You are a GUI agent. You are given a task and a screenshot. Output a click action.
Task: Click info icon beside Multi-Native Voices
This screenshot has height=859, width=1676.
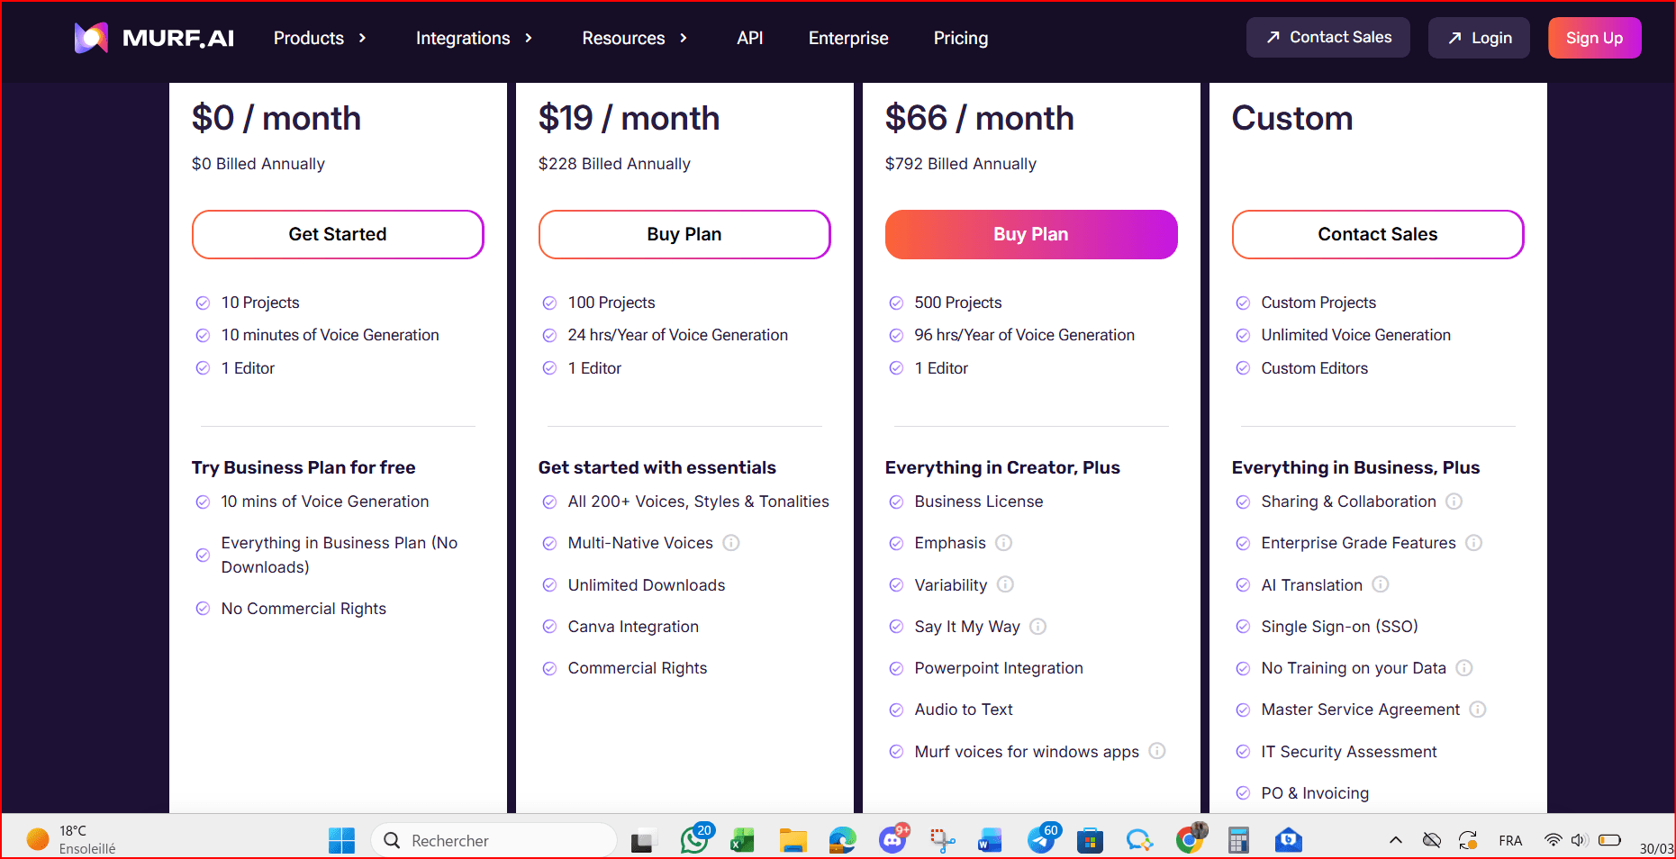coord(731,543)
